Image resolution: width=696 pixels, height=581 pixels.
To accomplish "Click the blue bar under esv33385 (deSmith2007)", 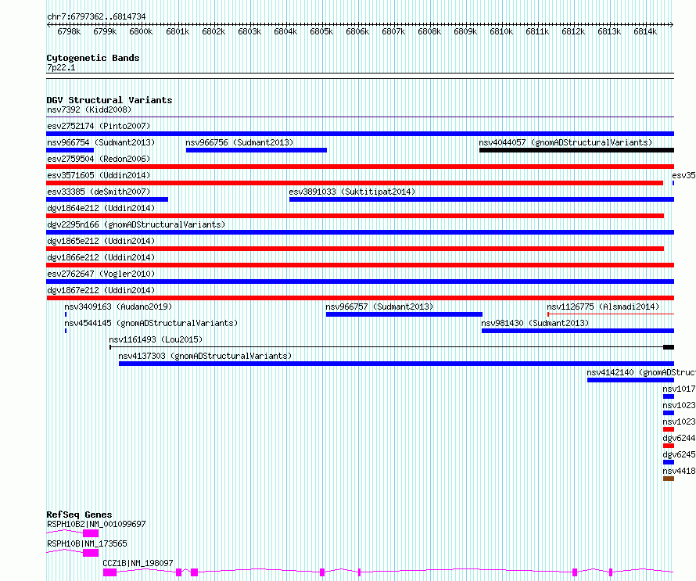I will [107, 199].
